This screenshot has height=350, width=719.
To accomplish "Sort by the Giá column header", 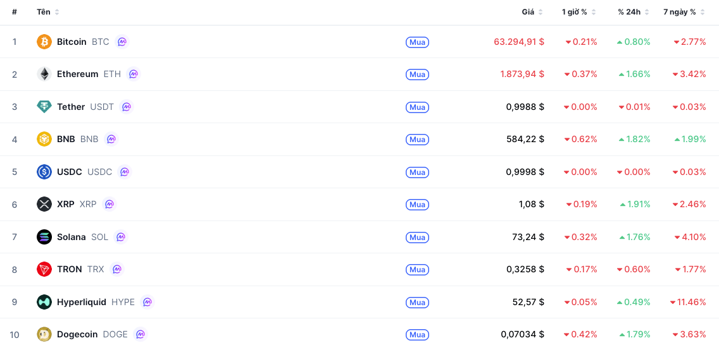I will click(x=532, y=12).
